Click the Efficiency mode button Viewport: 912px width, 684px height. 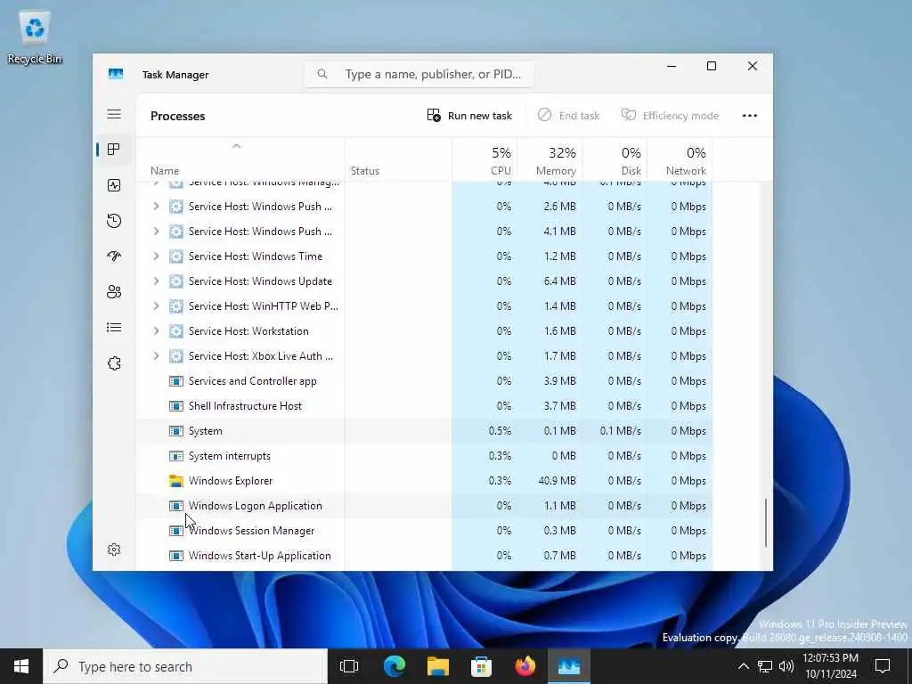tap(670, 116)
